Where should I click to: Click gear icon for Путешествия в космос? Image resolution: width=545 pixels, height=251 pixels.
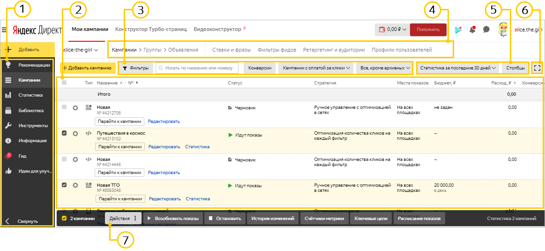click(75, 133)
